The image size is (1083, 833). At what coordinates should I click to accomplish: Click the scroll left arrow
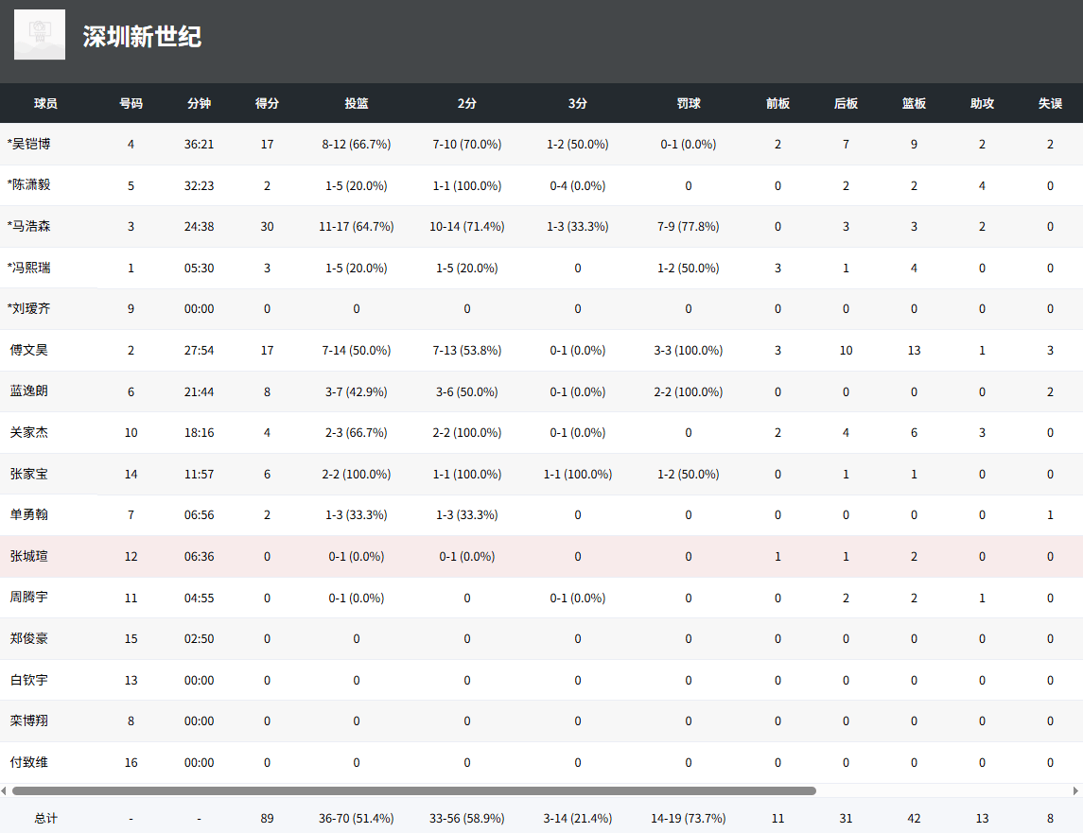[4, 790]
